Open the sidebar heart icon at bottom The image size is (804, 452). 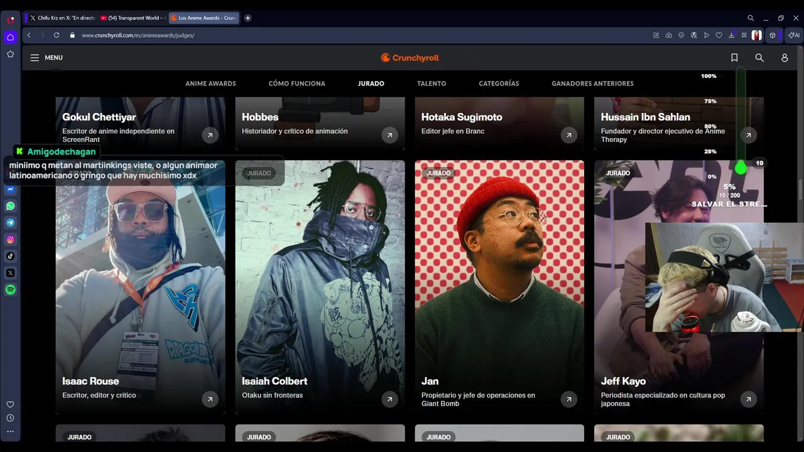tap(11, 404)
